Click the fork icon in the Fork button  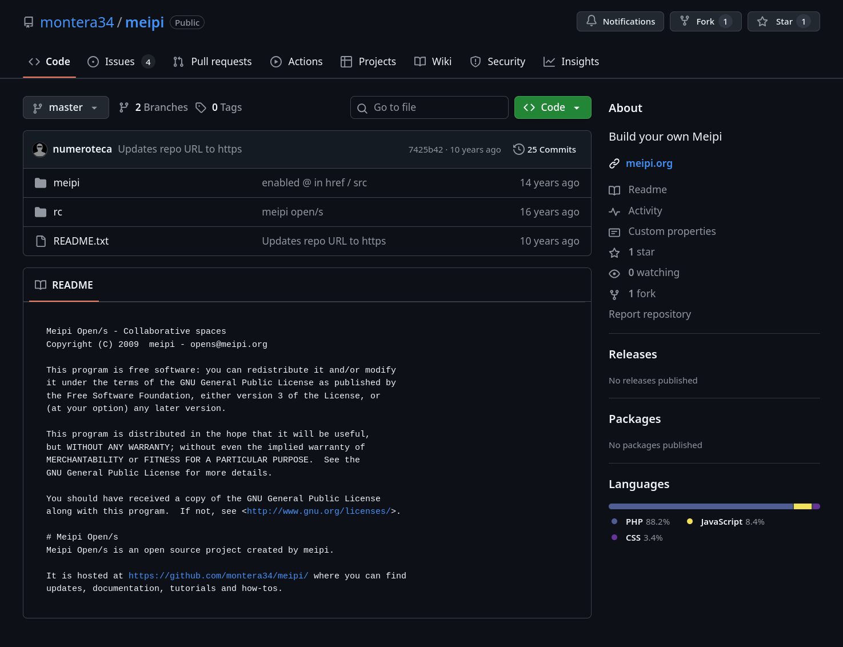[x=684, y=21]
